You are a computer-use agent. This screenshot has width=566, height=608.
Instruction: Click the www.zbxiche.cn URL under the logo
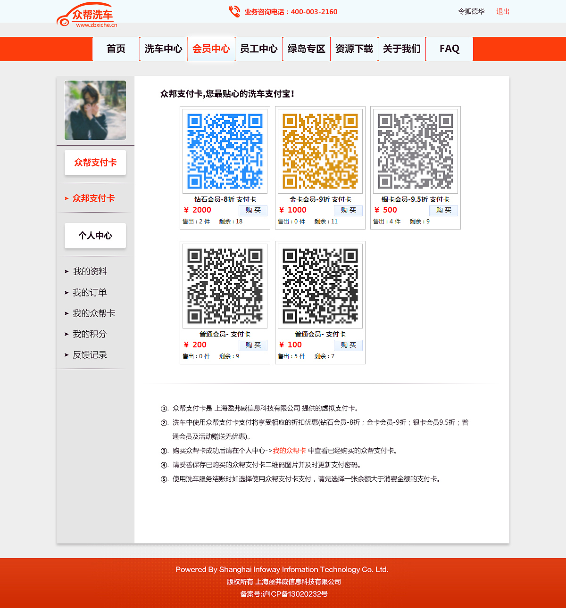click(x=97, y=25)
